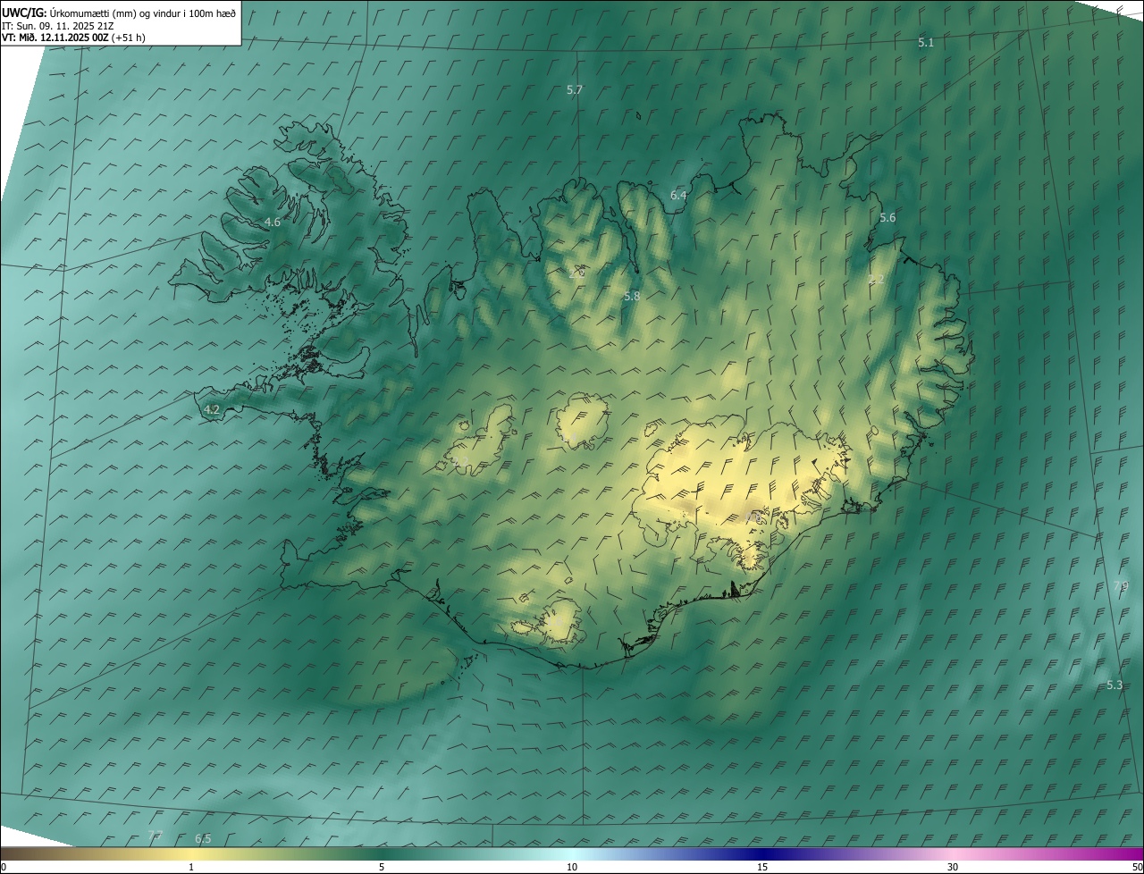Click the map title mentioning Úrkomumætti (mm)

click(119, 12)
